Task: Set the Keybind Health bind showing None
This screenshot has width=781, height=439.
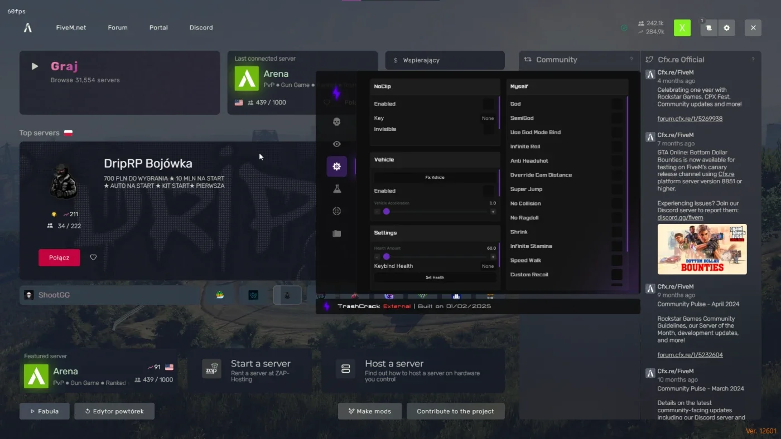Action: point(488,266)
